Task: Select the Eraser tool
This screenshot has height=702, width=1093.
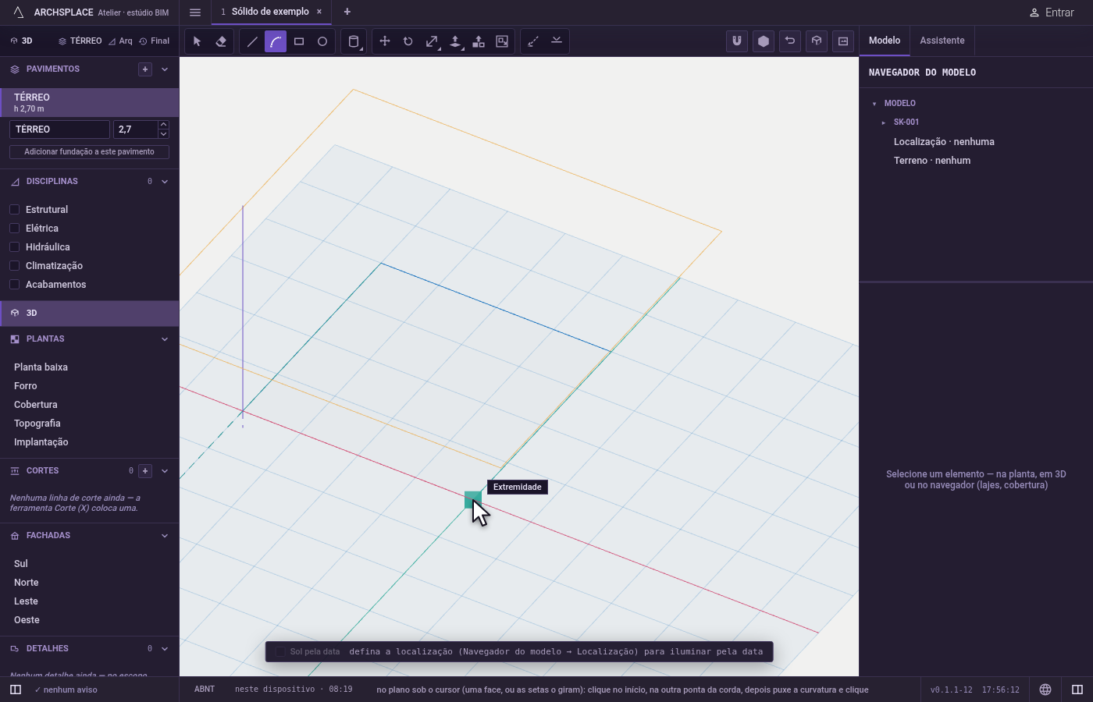Action: pyautogui.click(x=221, y=41)
